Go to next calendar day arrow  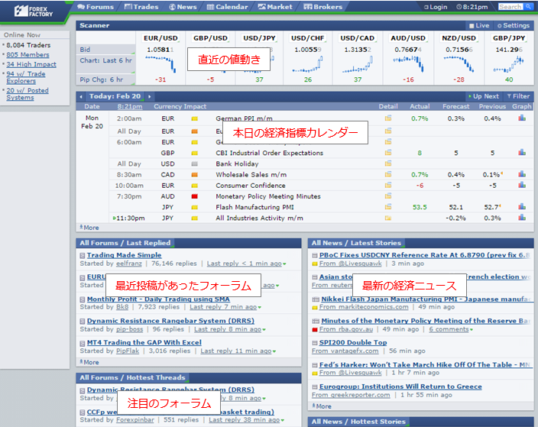pyautogui.click(x=150, y=96)
